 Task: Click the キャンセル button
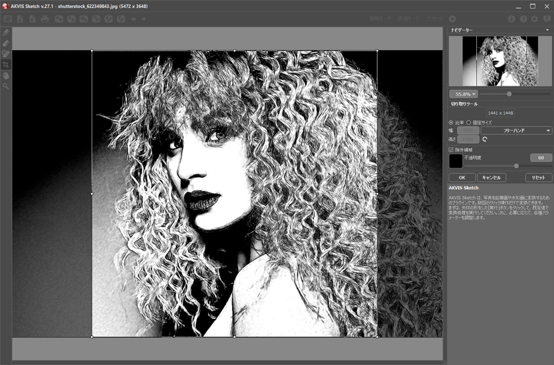pos(491,177)
